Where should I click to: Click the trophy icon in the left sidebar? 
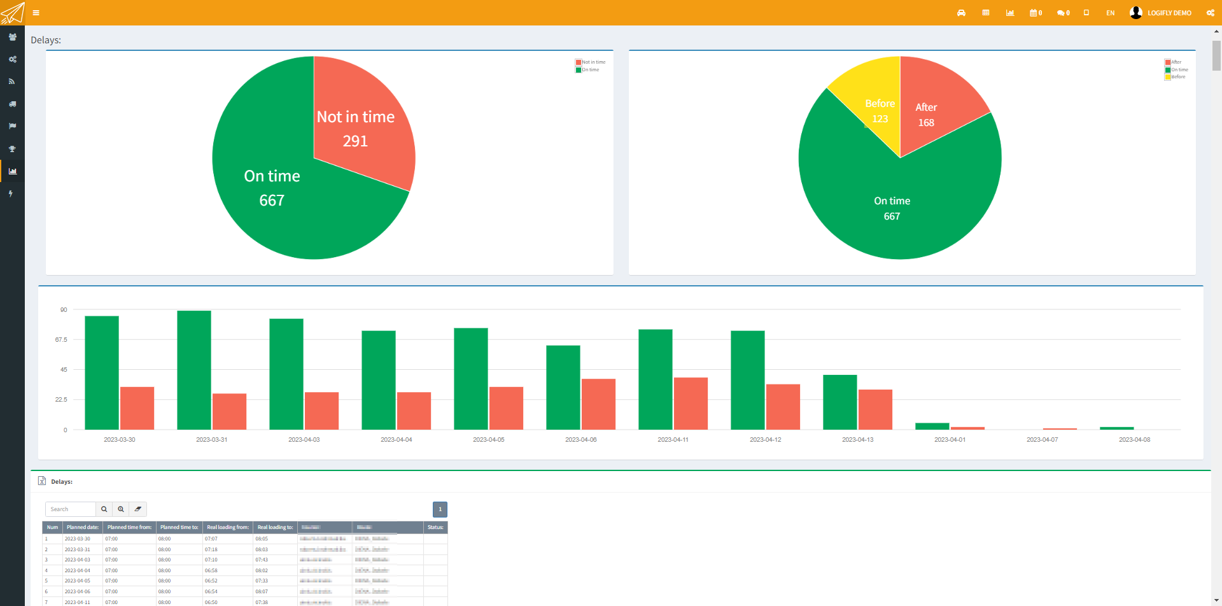pyautogui.click(x=12, y=148)
